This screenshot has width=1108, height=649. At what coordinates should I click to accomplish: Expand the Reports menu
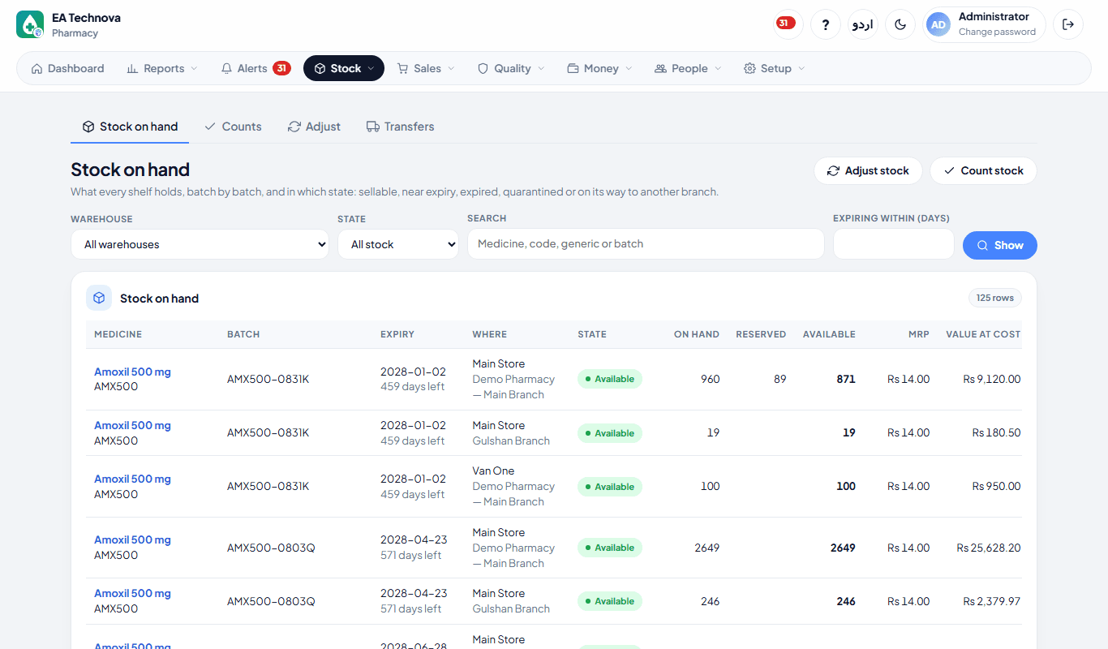162,68
